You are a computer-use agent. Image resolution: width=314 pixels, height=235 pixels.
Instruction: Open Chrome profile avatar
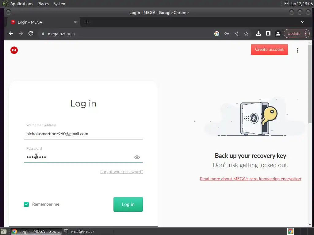278,34
